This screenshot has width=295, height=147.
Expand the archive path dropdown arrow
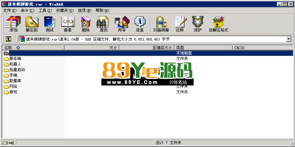(288, 39)
